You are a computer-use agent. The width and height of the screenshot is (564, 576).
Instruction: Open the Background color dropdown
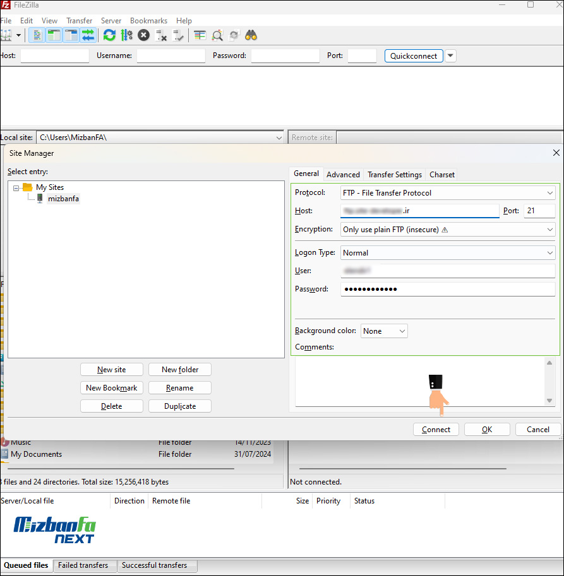pyautogui.click(x=384, y=331)
